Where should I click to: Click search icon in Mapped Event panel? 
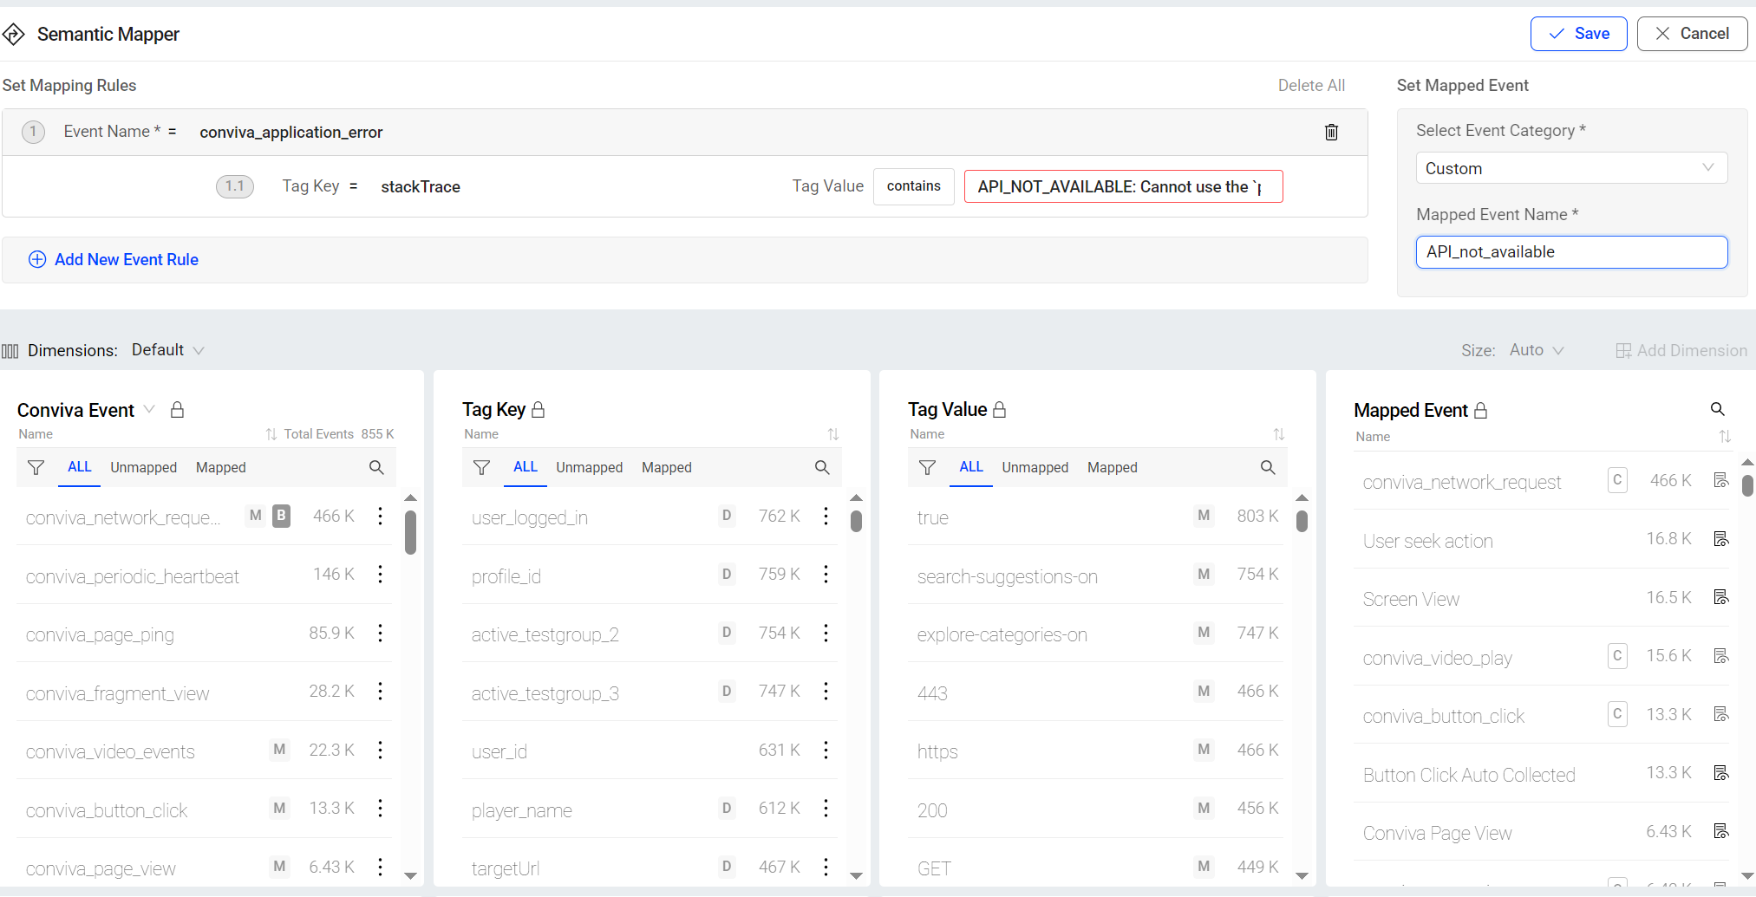click(1717, 409)
